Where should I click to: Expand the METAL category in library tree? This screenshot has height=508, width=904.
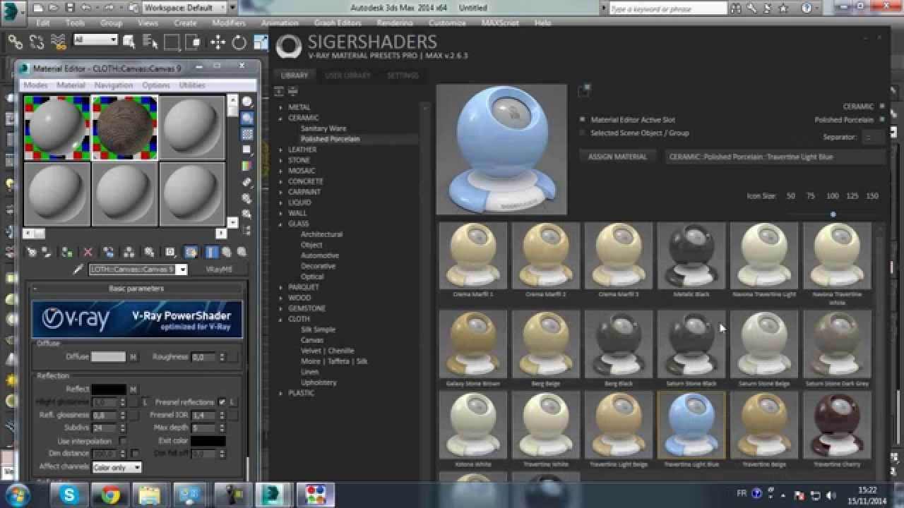pos(280,107)
